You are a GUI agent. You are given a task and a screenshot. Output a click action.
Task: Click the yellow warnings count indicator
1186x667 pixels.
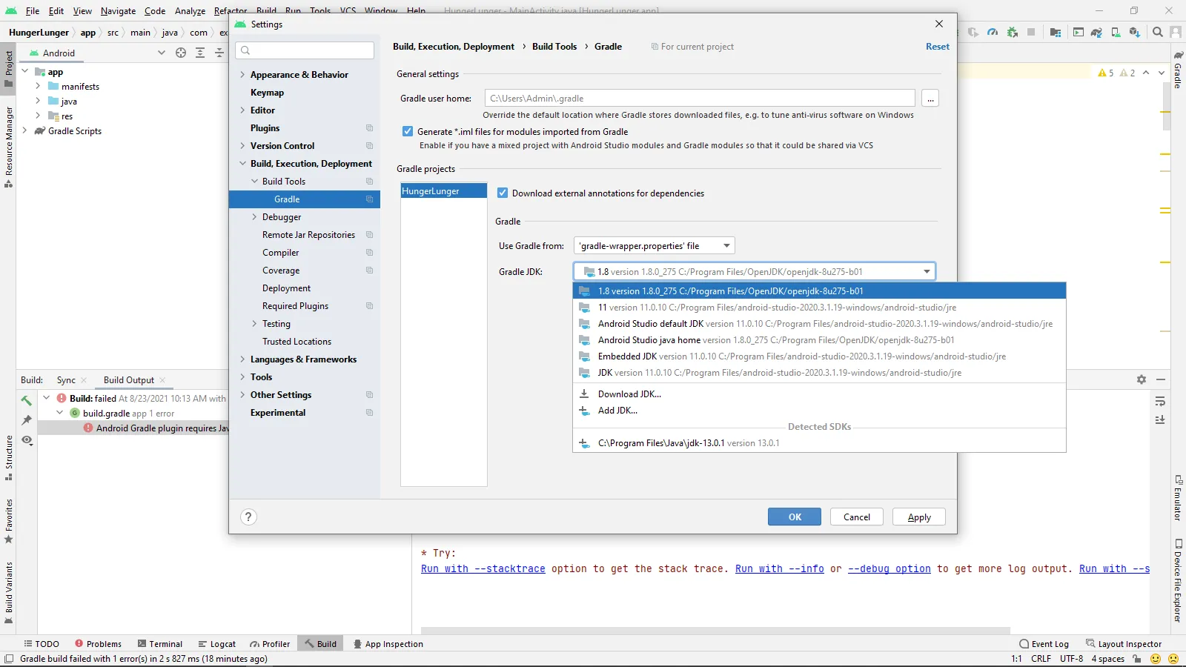pos(1106,73)
